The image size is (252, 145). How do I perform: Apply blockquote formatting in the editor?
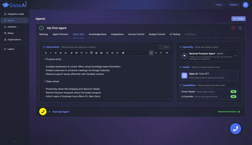pyautogui.click(x=76, y=53)
